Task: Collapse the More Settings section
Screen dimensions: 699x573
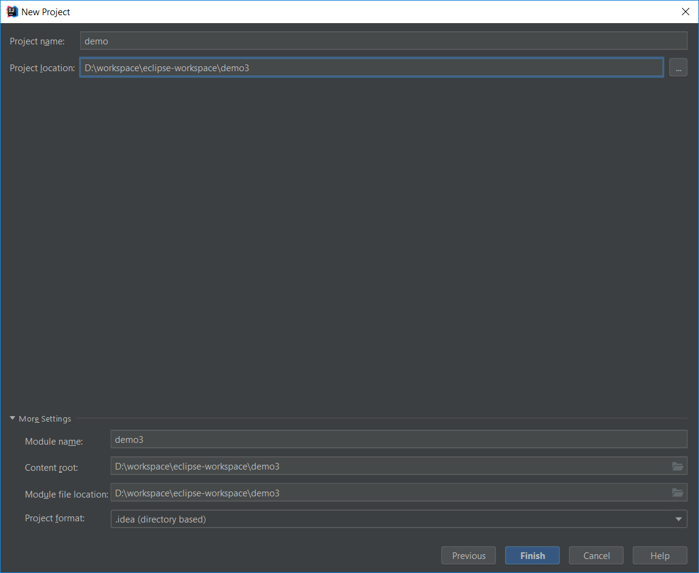Action: pyautogui.click(x=13, y=418)
